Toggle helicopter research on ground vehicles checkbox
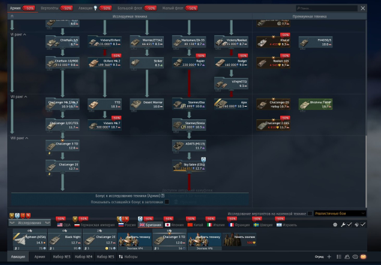This screenshot has width=381, height=265. point(310,213)
